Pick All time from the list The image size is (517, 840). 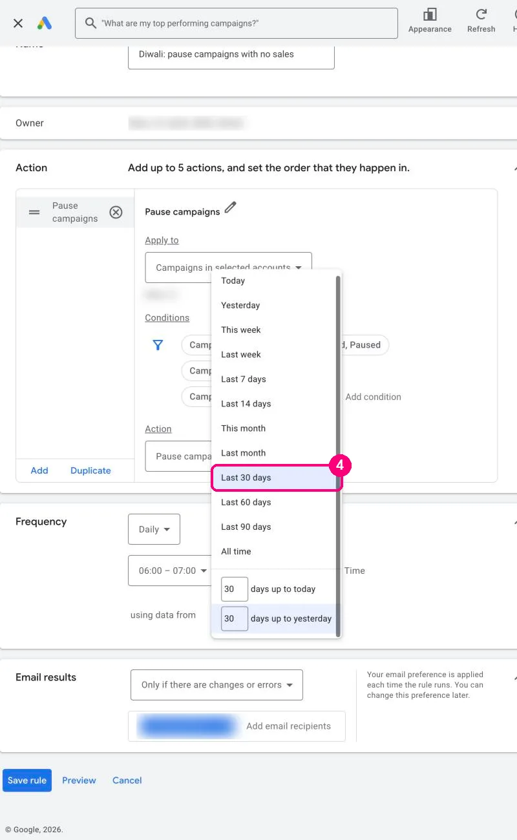[273, 551]
